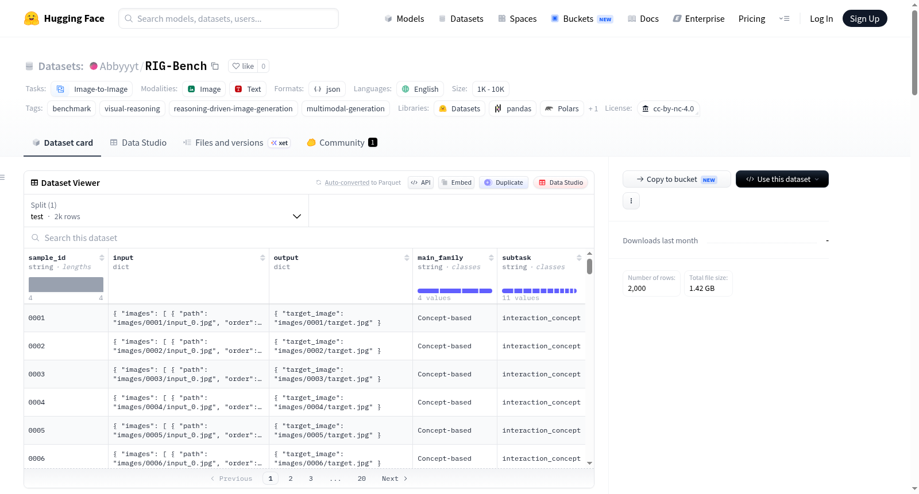The width and height of the screenshot is (919, 494).
Task: Open the extra navigation menu icon
Action: tap(784, 18)
